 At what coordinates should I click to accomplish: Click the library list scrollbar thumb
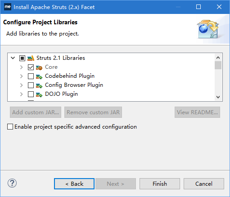coord(218,65)
